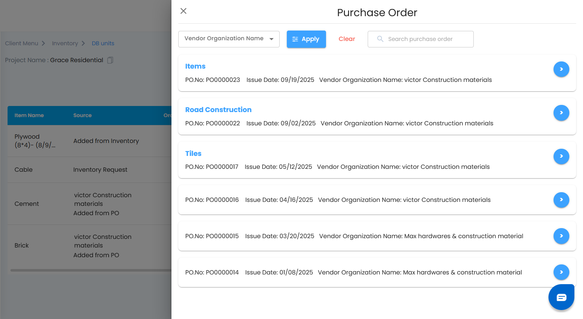Open the Items purchase order title

click(x=195, y=66)
